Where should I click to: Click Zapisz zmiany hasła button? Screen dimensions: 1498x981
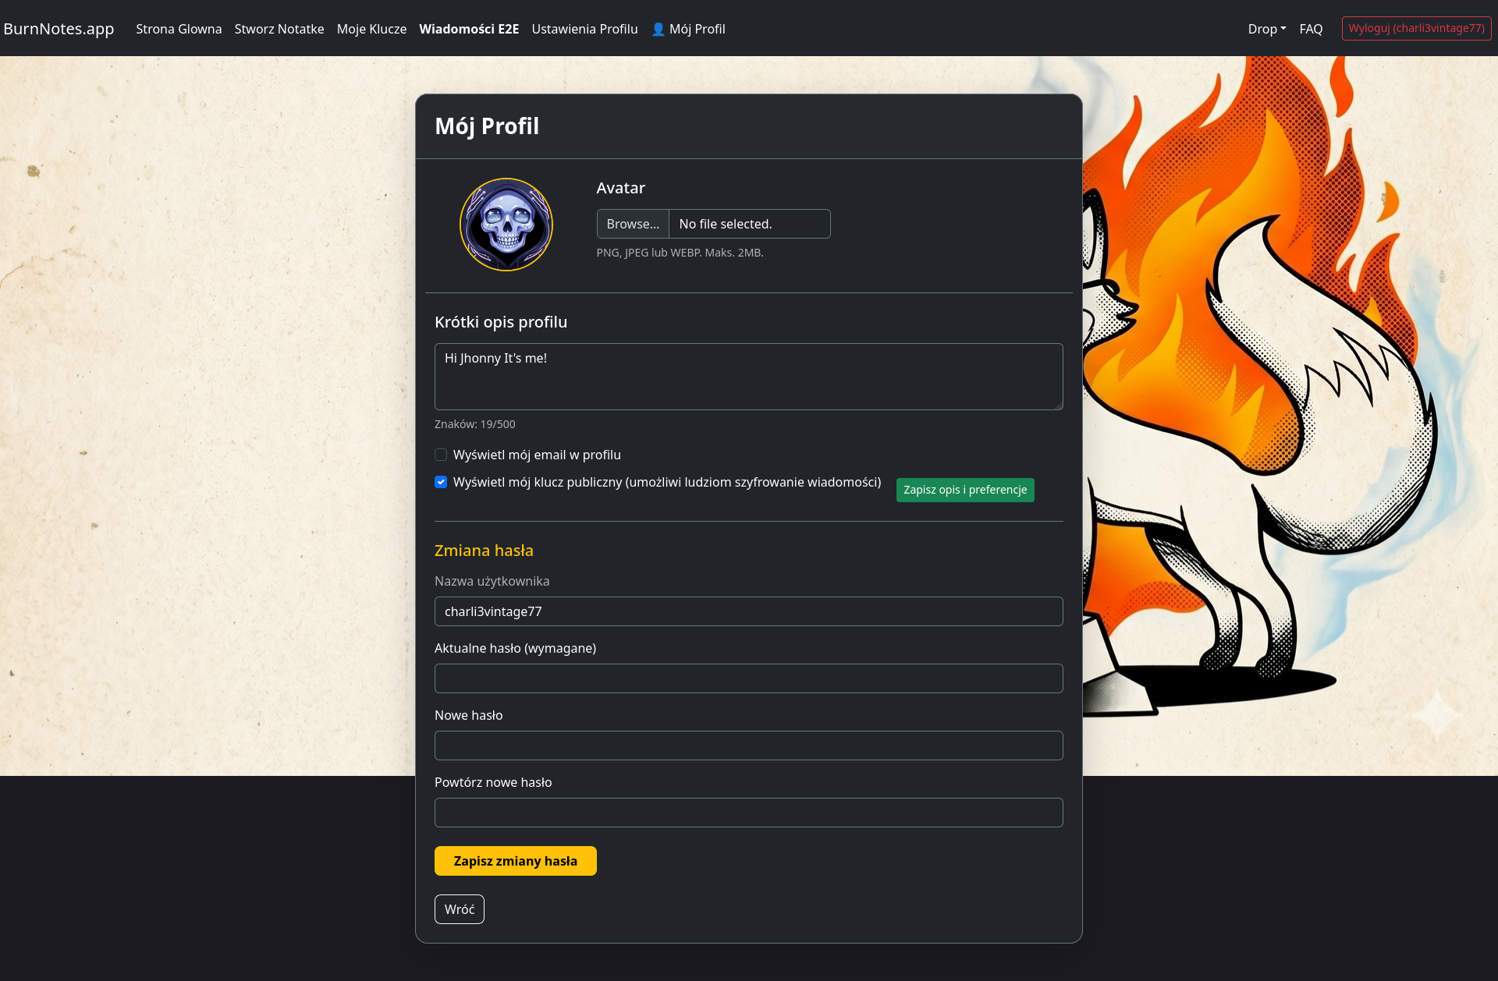coord(516,861)
